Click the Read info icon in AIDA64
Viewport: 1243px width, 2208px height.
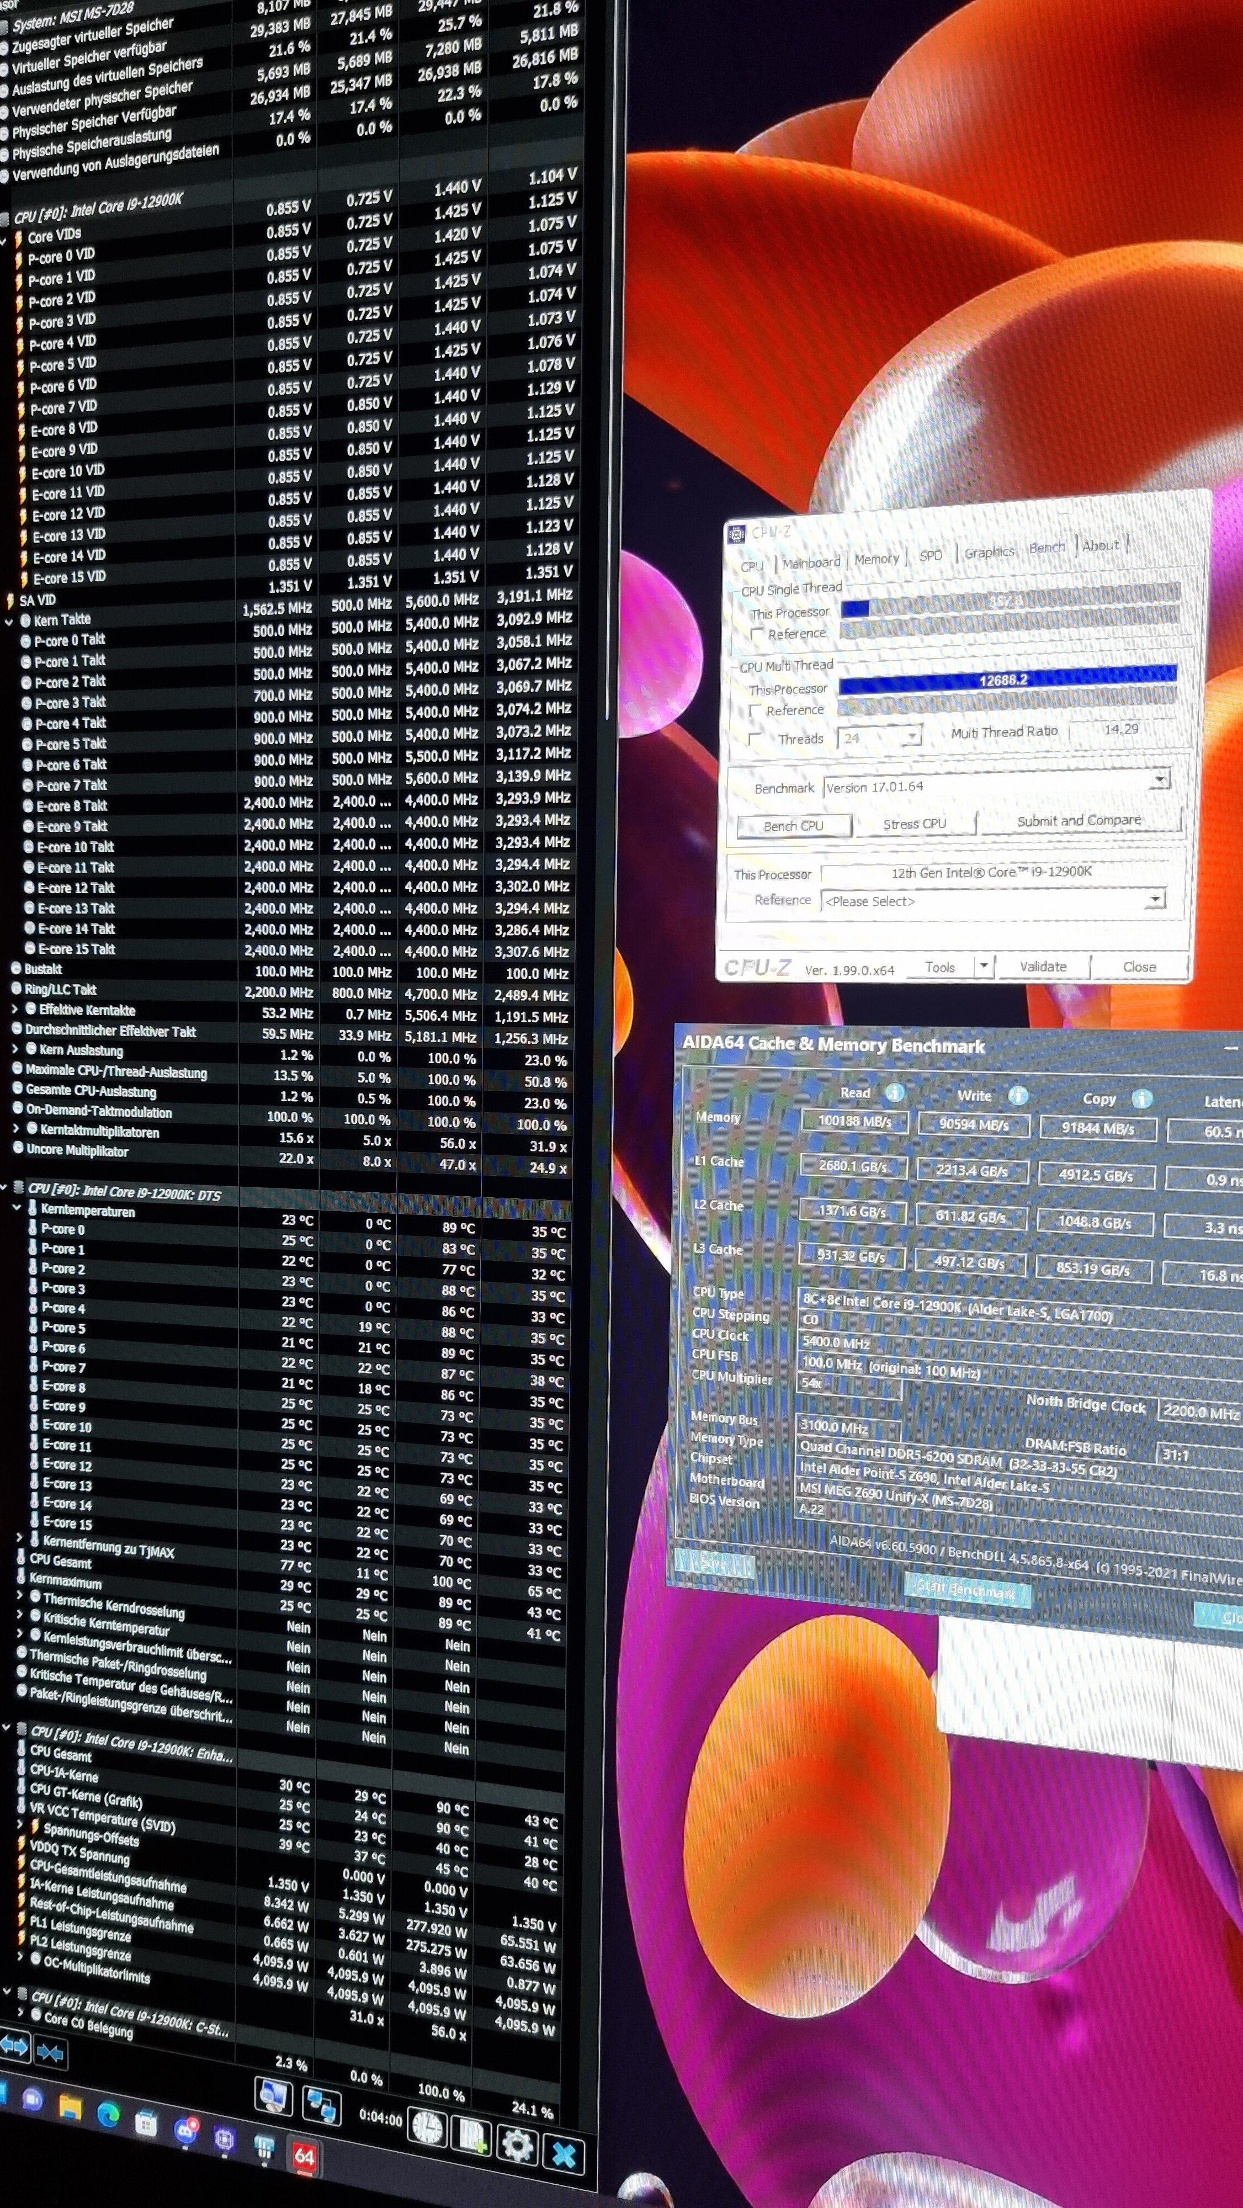[x=894, y=1092]
